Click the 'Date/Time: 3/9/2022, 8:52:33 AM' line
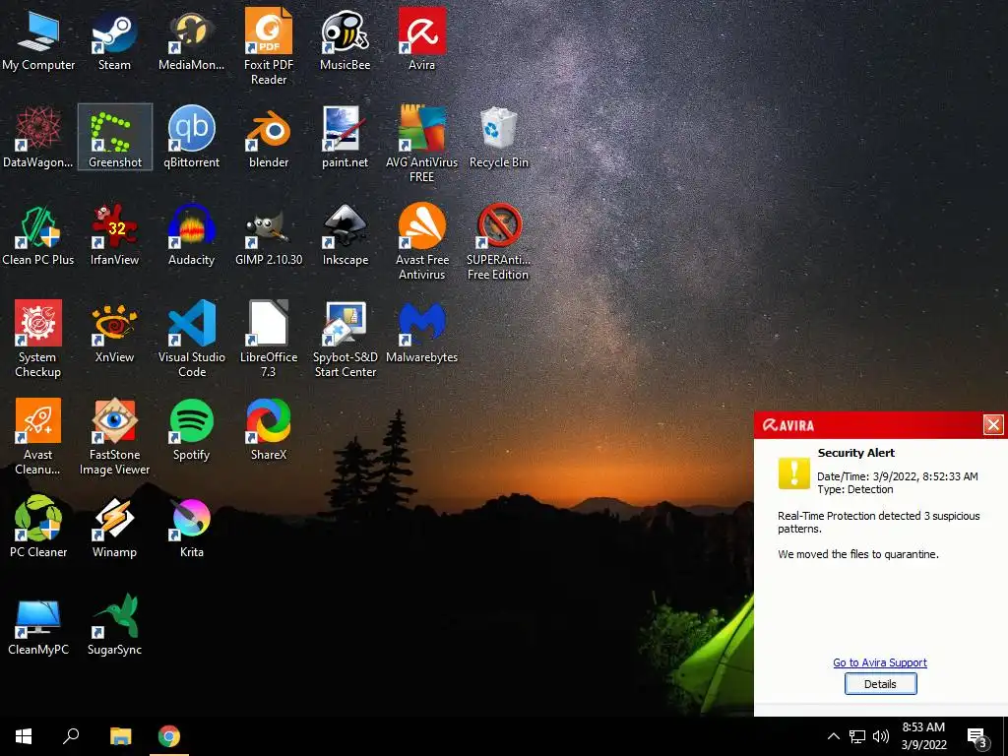Screen dimensions: 1008x756 coord(898,476)
